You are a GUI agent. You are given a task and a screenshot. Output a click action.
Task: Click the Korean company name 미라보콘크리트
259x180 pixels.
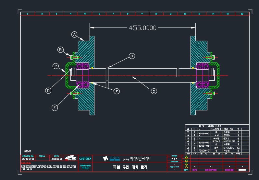(140, 159)
